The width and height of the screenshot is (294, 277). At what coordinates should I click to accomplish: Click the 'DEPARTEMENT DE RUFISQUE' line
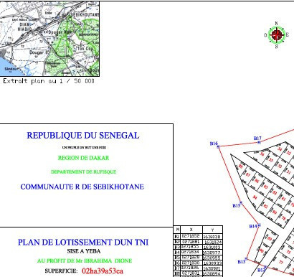pos(84,172)
